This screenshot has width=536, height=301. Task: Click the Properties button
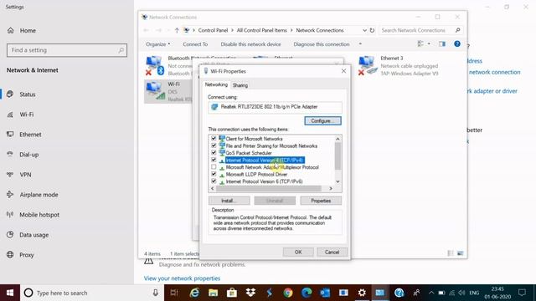321,201
